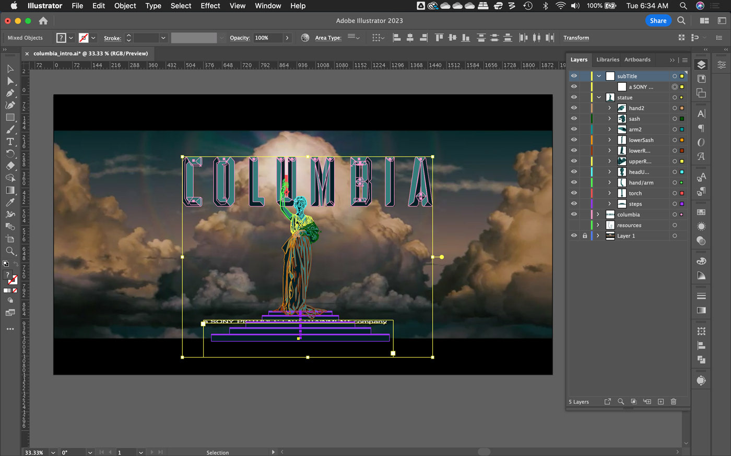The image size is (731, 456).
Task: Toggle visibility of Layer 1
Action: tap(574, 236)
